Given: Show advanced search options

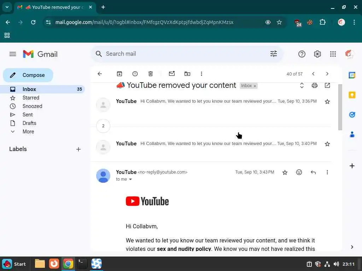Looking at the screenshot, I should pos(274,54).
